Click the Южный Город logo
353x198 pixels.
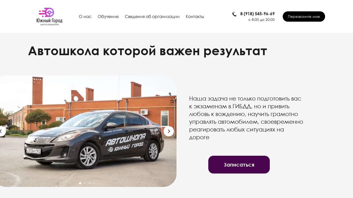tap(49, 16)
